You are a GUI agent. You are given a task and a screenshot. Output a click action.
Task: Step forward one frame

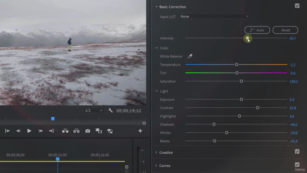pos(40,131)
